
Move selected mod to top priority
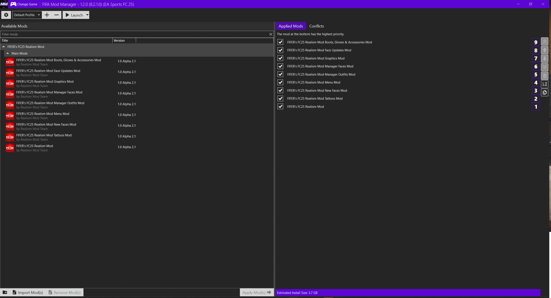[x=544, y=41]
